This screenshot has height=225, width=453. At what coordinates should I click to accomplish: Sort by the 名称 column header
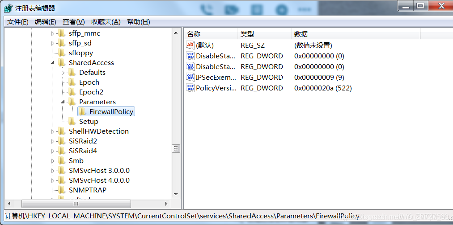[x=211, y=34]
